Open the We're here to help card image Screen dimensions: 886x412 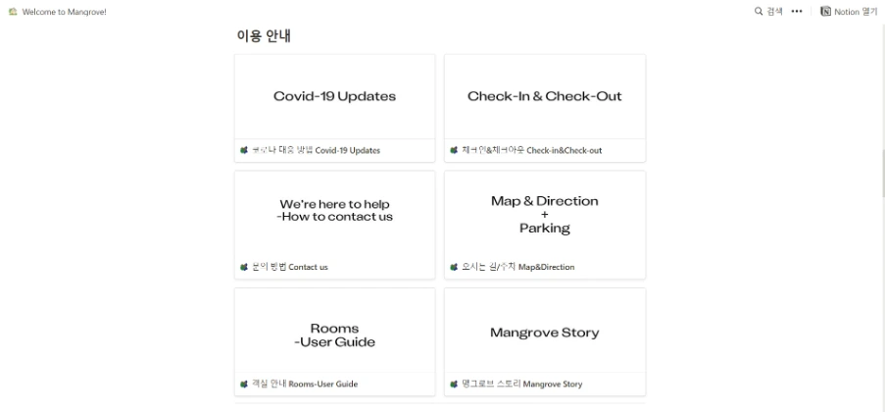pyautogui.click(x=334, y=214)
